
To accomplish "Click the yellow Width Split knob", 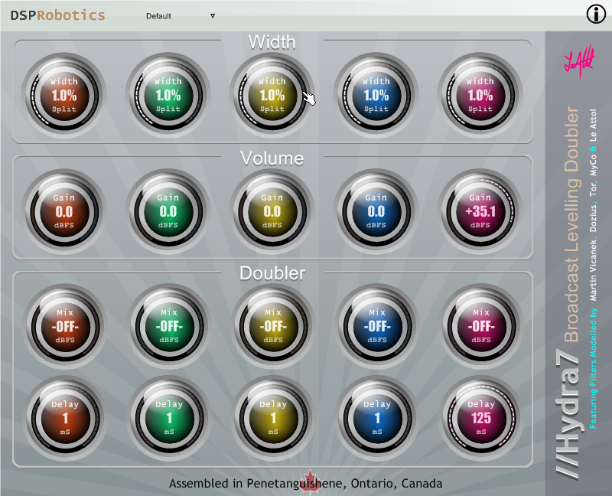I will click(x=272, y=95).
